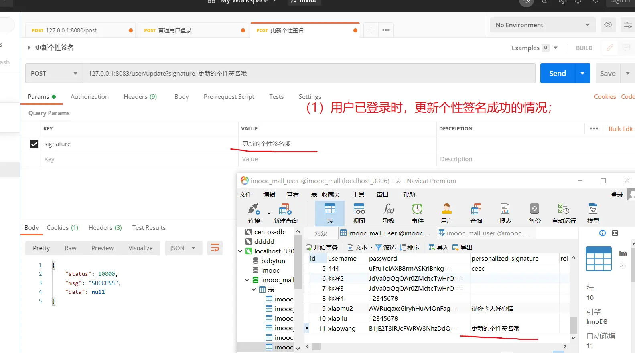The height and width of the screenshot is (353, 635).
Task: Click the blue Send button
Action: pos(557,74)
